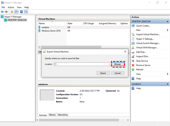
Task: Collapse the DESKTOP-5KAECMJ actions section
Action: tap(167, 21)
